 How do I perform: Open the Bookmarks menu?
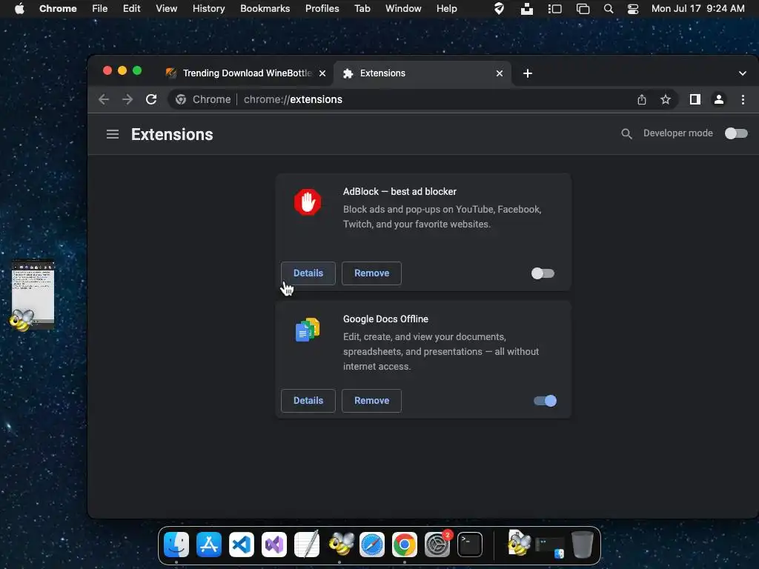pos(265,9)
